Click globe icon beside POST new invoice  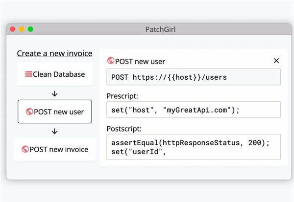pyautogui.click(x=25, y=149)
